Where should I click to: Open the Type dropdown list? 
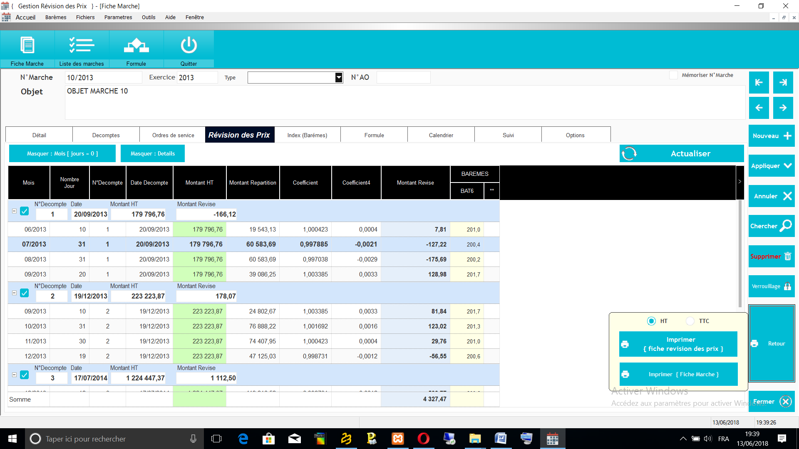click(x=339, y=78)
